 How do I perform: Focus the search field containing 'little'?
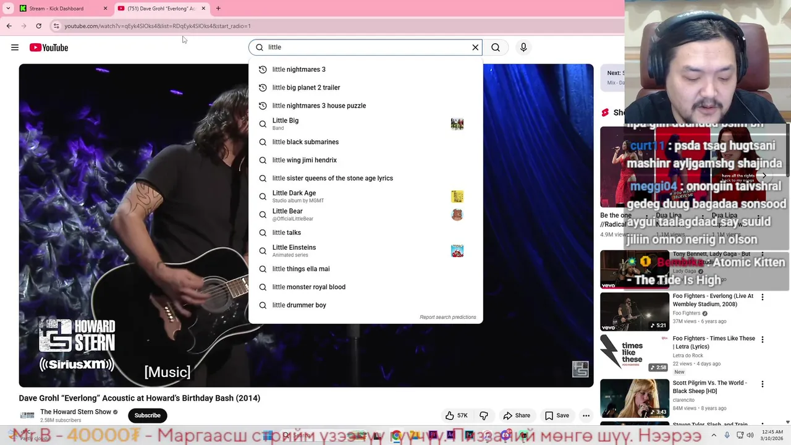click(x=366, y=48)
